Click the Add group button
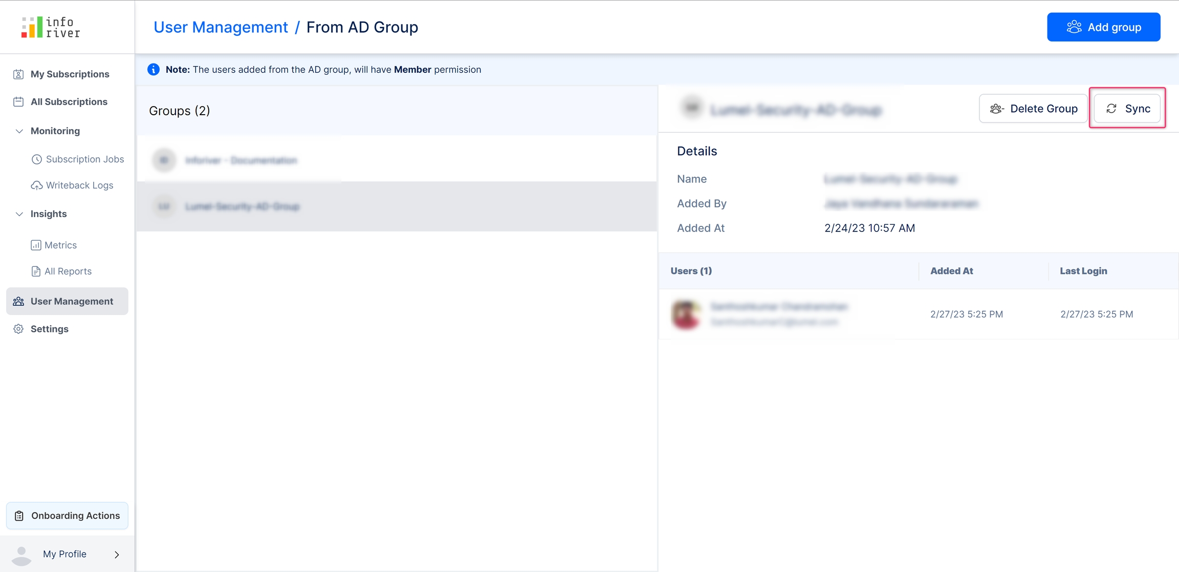 coord(1103,27)
